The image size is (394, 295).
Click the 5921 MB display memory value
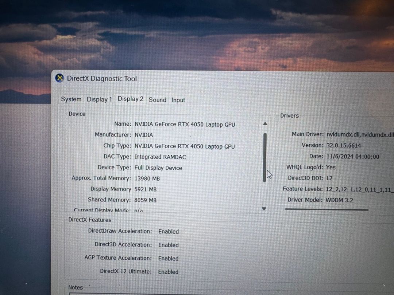145,189
